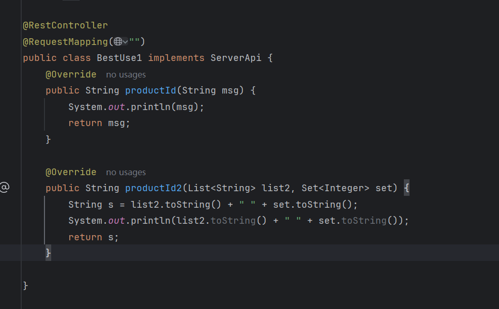Viewport: 499px width, 309px height.
Task: Click the final closing brace of the class
Action: (x=25, y=286)
